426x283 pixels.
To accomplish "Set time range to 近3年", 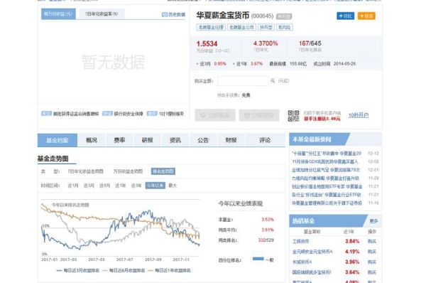I will click(136, 186).
